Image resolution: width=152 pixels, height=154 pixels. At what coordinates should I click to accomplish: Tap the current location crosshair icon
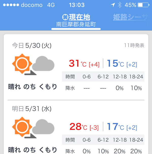click(x=65, y=17)
